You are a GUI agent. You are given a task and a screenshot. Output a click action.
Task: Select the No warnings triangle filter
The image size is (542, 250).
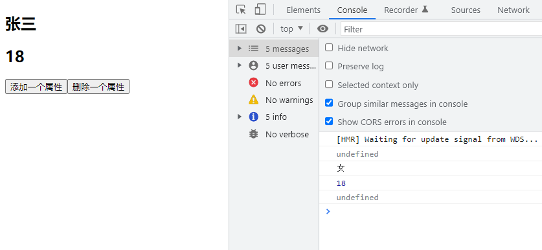280,100
